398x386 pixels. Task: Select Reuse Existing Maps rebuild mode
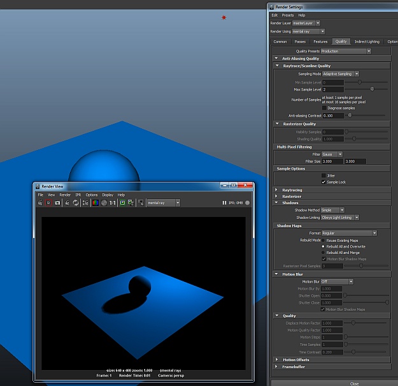[x=323, y=241]
